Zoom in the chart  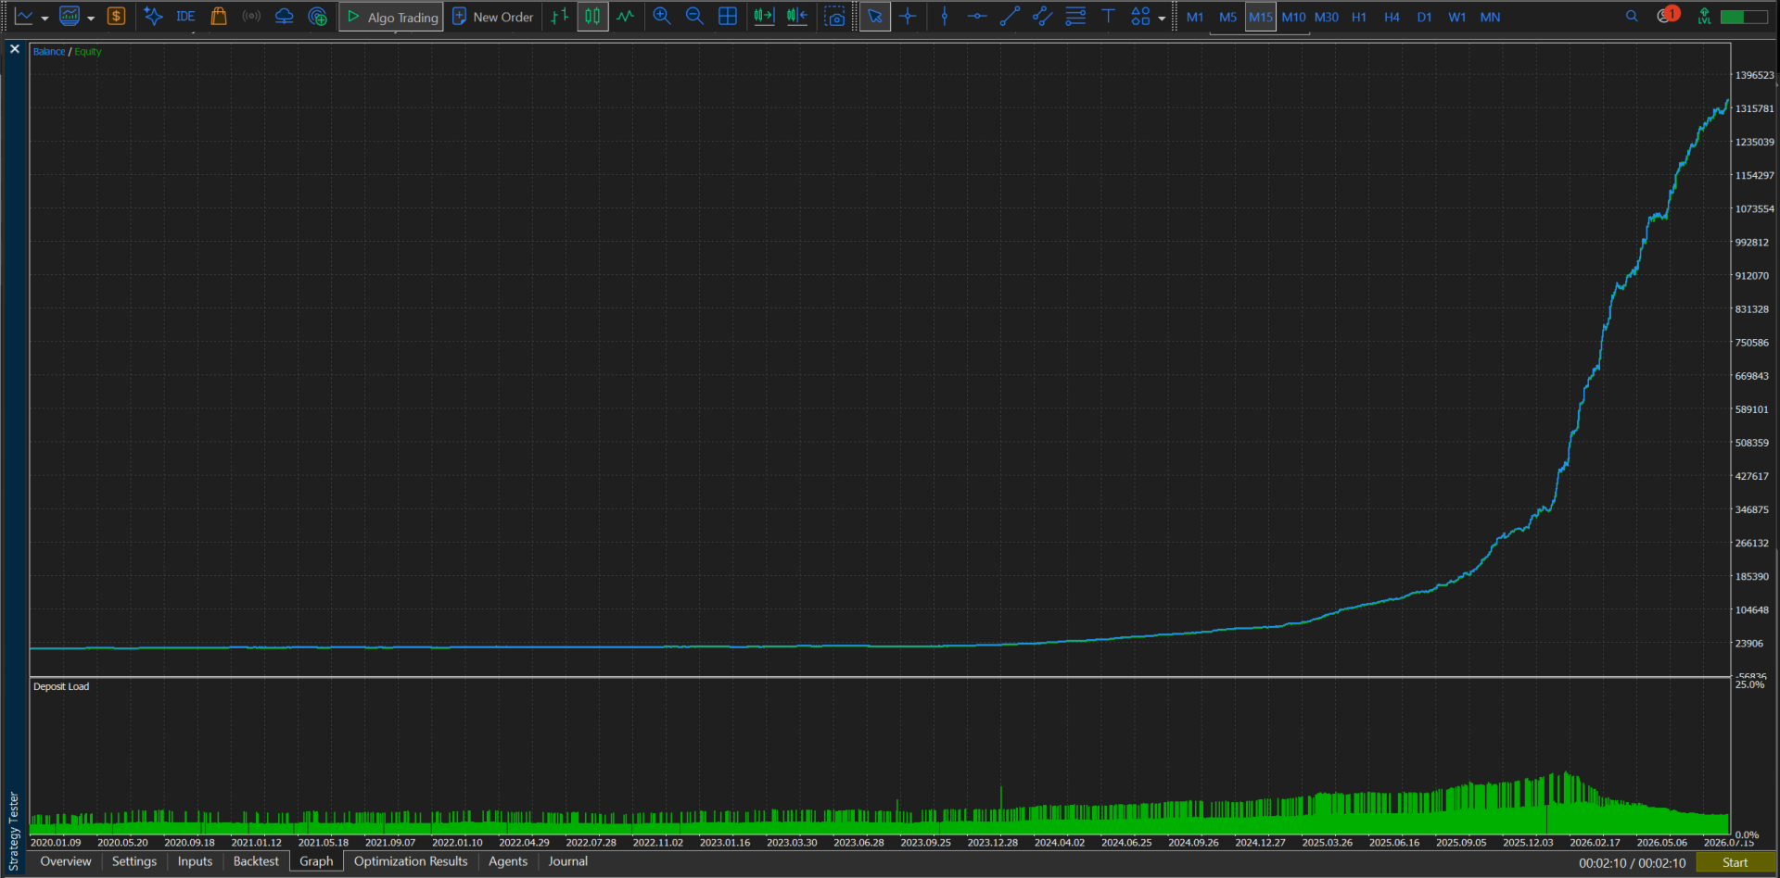point(662,17)
